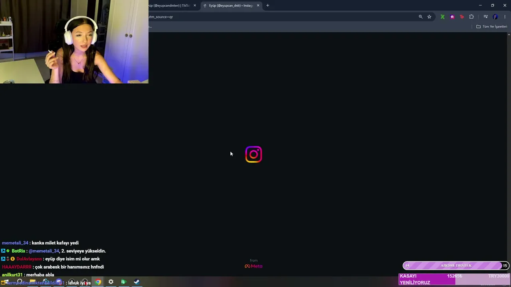
Task: Open the green X browser extension
Action: coord(442,17)
